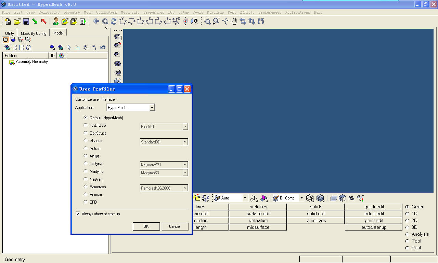The height and width of the screenshot is (263, 438).
Task: Select the Ansys profile radio button
Action: pos(86,156)
